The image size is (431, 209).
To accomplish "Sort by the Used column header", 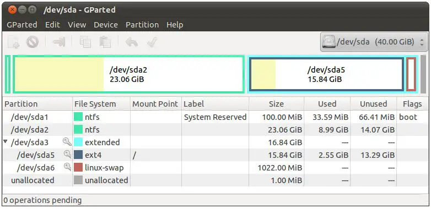I will [x=327, y=105].
